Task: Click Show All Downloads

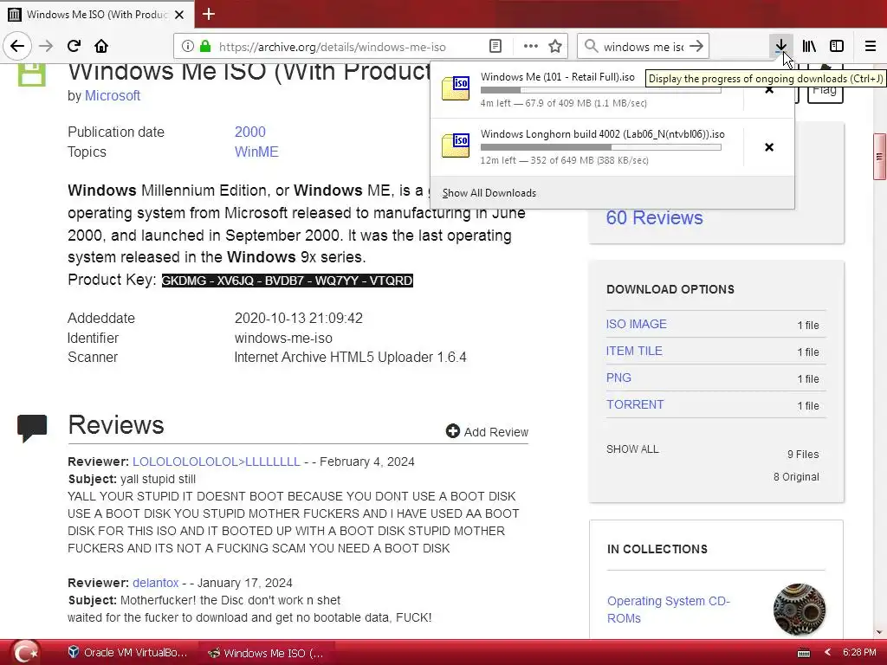Action: (489, 193)
